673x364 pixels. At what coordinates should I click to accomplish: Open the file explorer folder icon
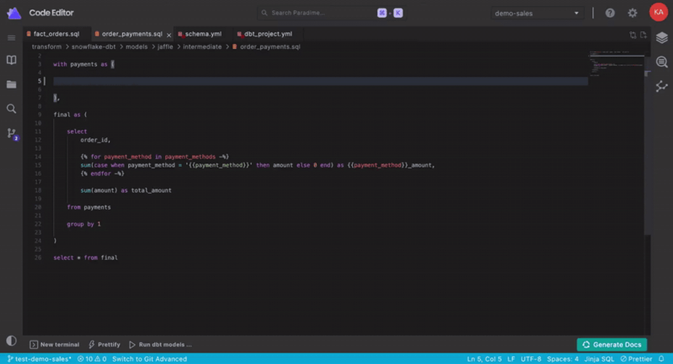(x=11, y=84)
